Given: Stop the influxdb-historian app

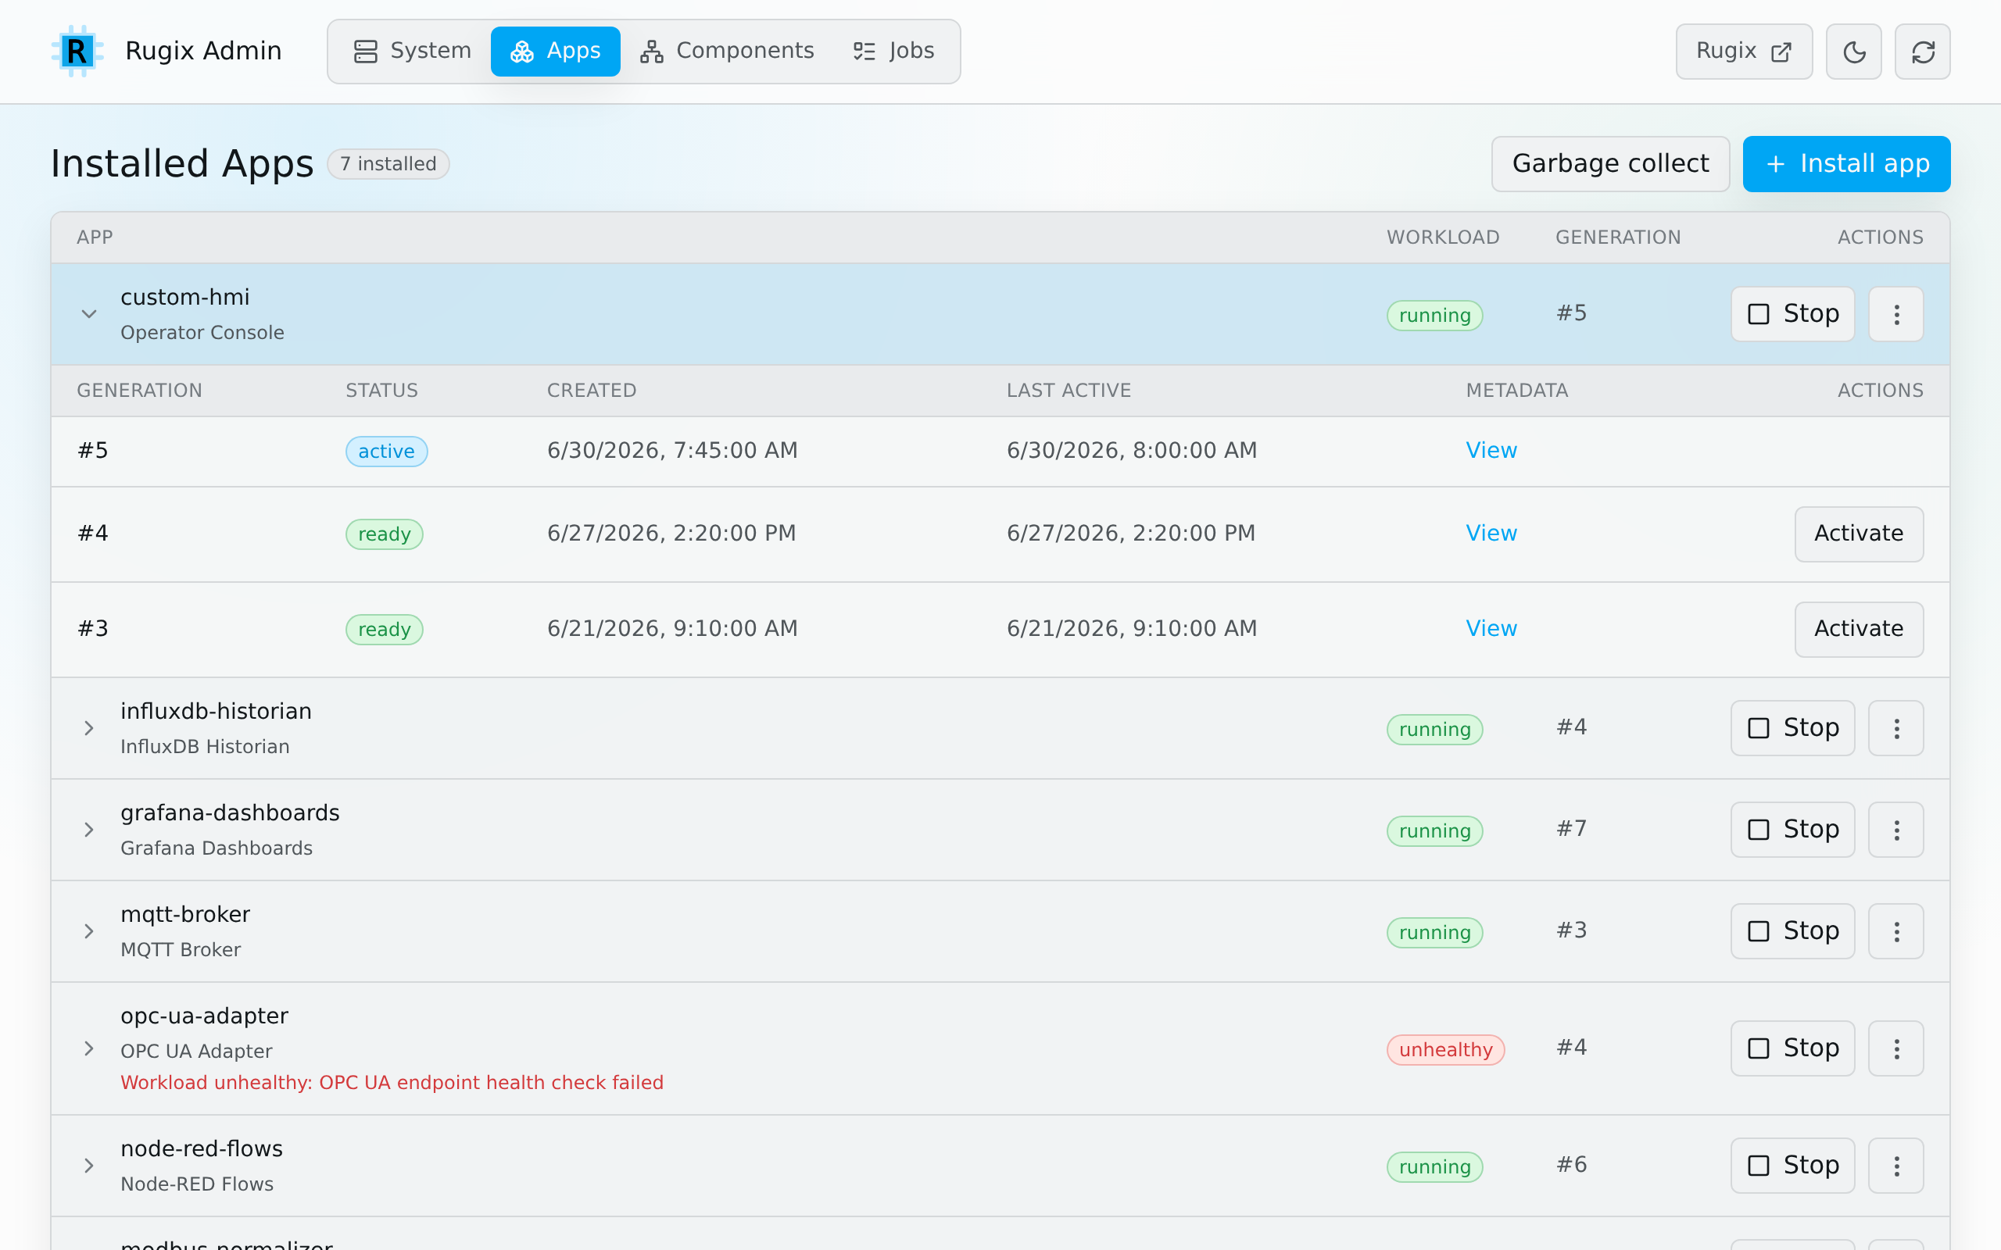Looking at the screenshot, I should [1792, 728].
